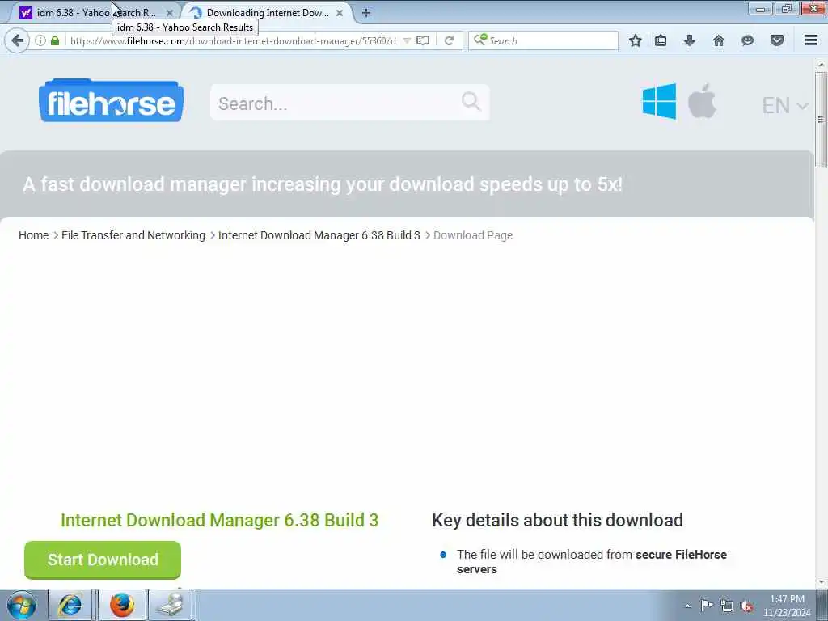Screen dimensions: 828x621
Task: Open the network tray icon
Action: (727, 606)
